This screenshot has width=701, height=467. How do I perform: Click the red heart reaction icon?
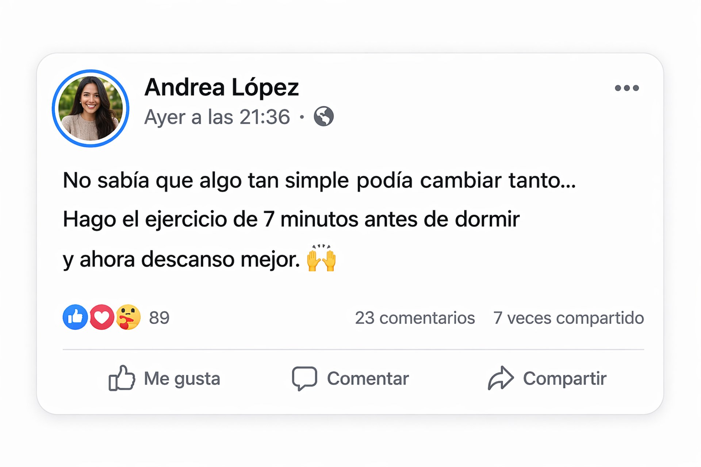(102, 317)
